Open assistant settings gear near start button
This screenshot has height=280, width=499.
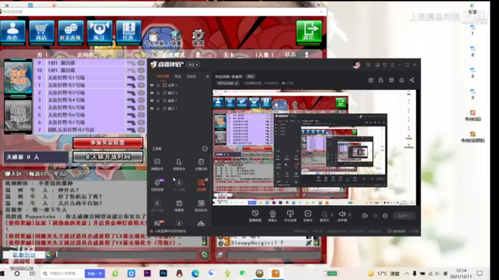[x=385, y=216]
